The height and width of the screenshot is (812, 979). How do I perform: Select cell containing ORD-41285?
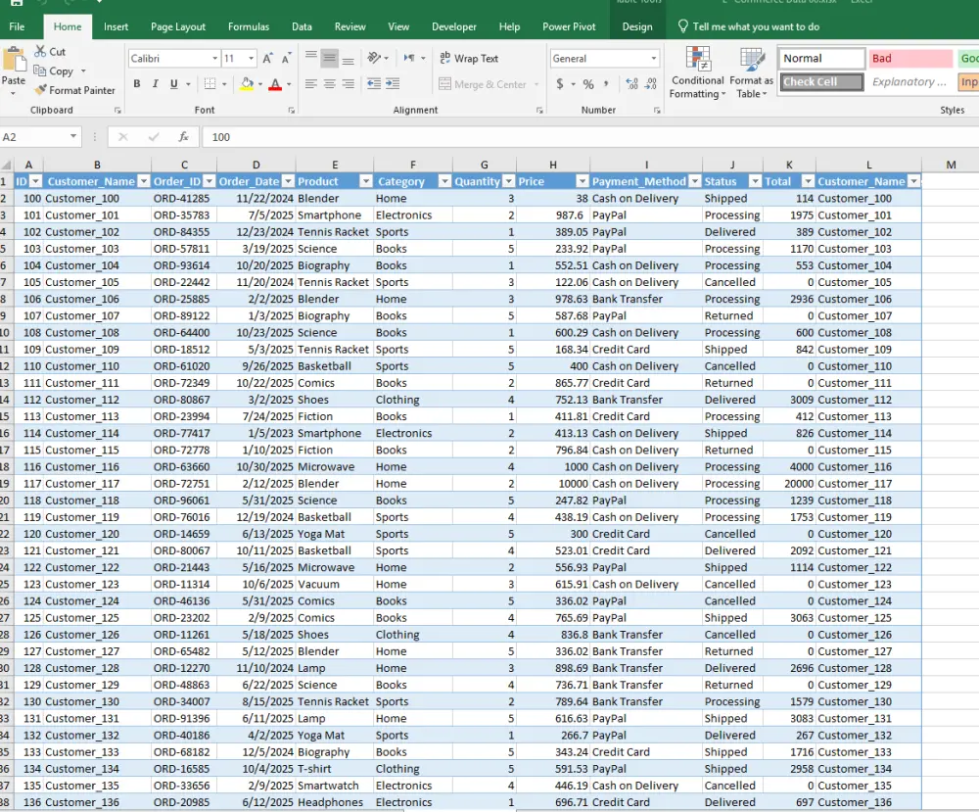184,198
